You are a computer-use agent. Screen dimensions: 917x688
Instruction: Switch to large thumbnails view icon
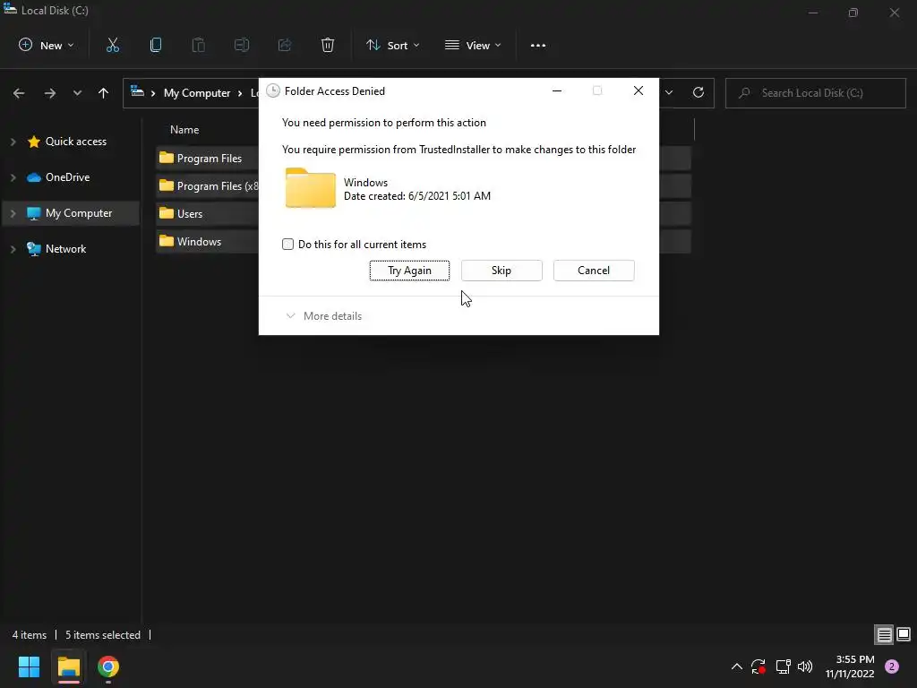[x=904, y=634]
